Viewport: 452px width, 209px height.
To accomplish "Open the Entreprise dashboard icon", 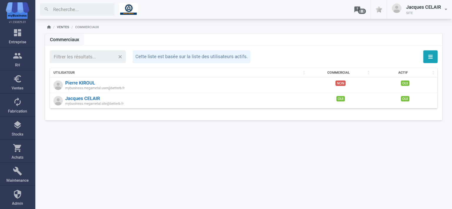I will (17, 33).
